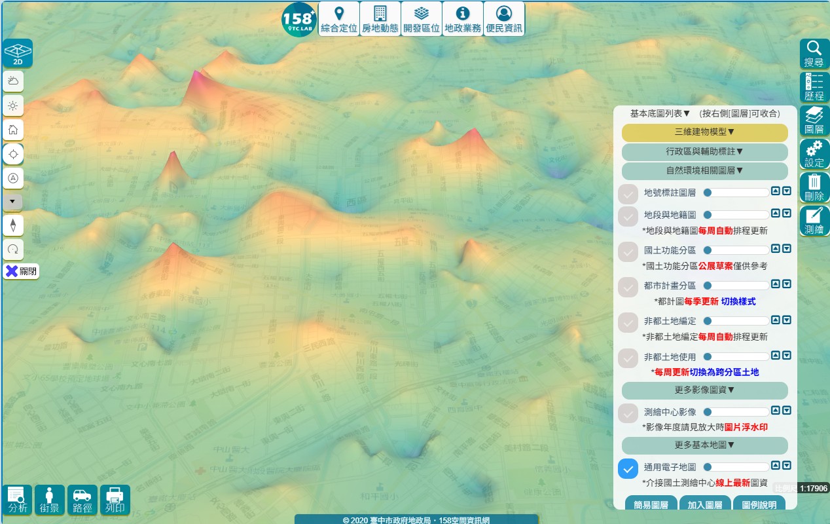Click the weather cloud icon
Screen dimensions: 830x524
pyautogui.click(x=13, y=81)
